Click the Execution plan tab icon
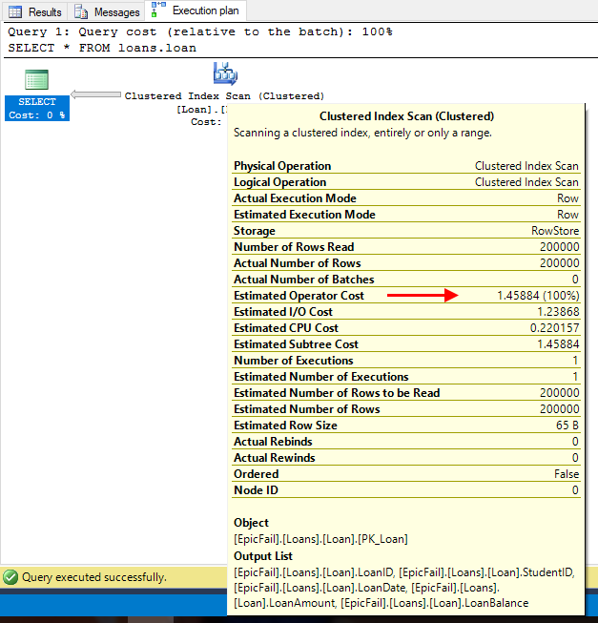Image resolution: width=598 pixels, height=623 pixels. pyautogui.click(x=158, y=11)
